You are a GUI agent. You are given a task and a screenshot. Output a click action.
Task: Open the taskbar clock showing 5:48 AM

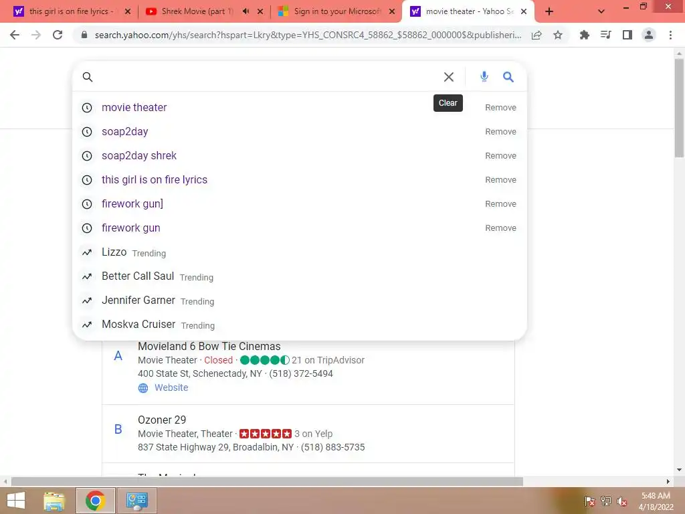(656, 501)
